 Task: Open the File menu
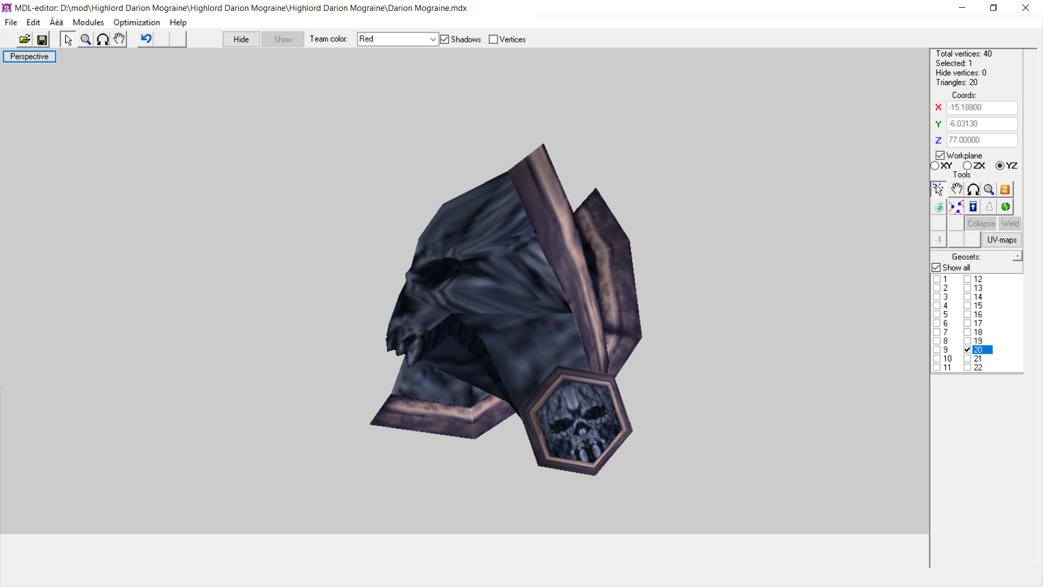coord(11,22)
